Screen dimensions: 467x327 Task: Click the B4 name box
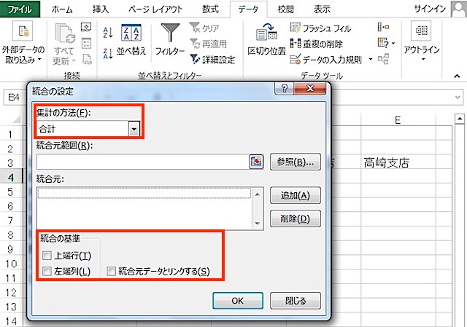coord(14,97)
